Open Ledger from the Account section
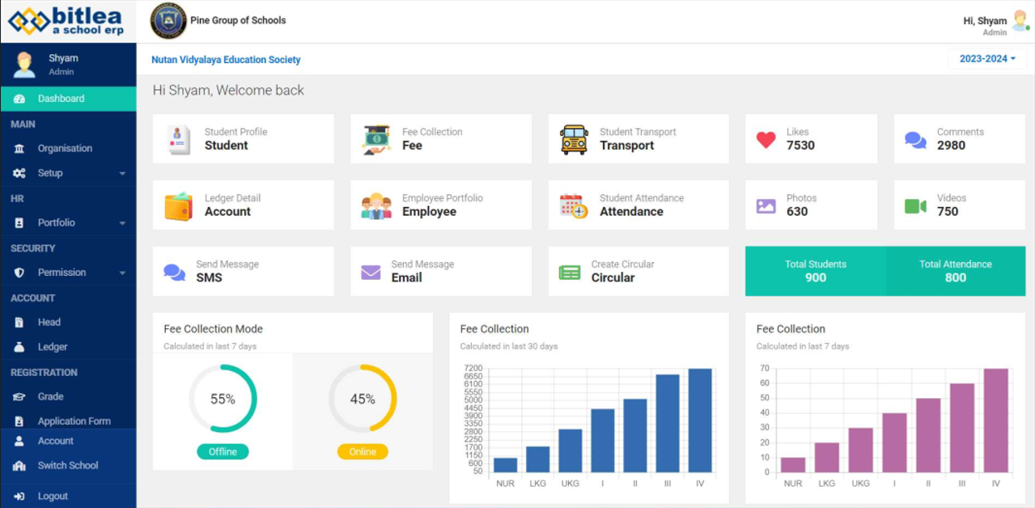Viewport: 1035px width, 508px height. [53, 347]
